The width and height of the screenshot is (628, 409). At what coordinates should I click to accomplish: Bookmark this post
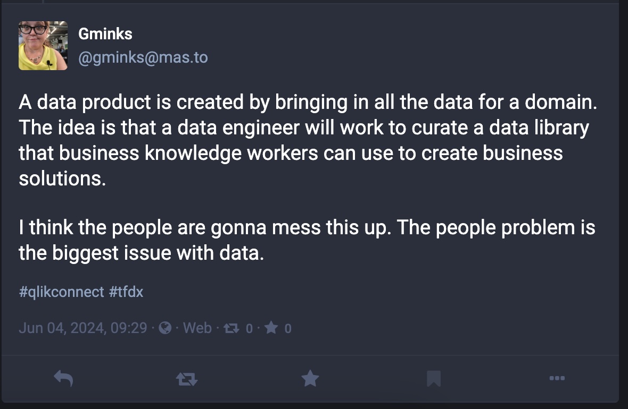point(433,378)
